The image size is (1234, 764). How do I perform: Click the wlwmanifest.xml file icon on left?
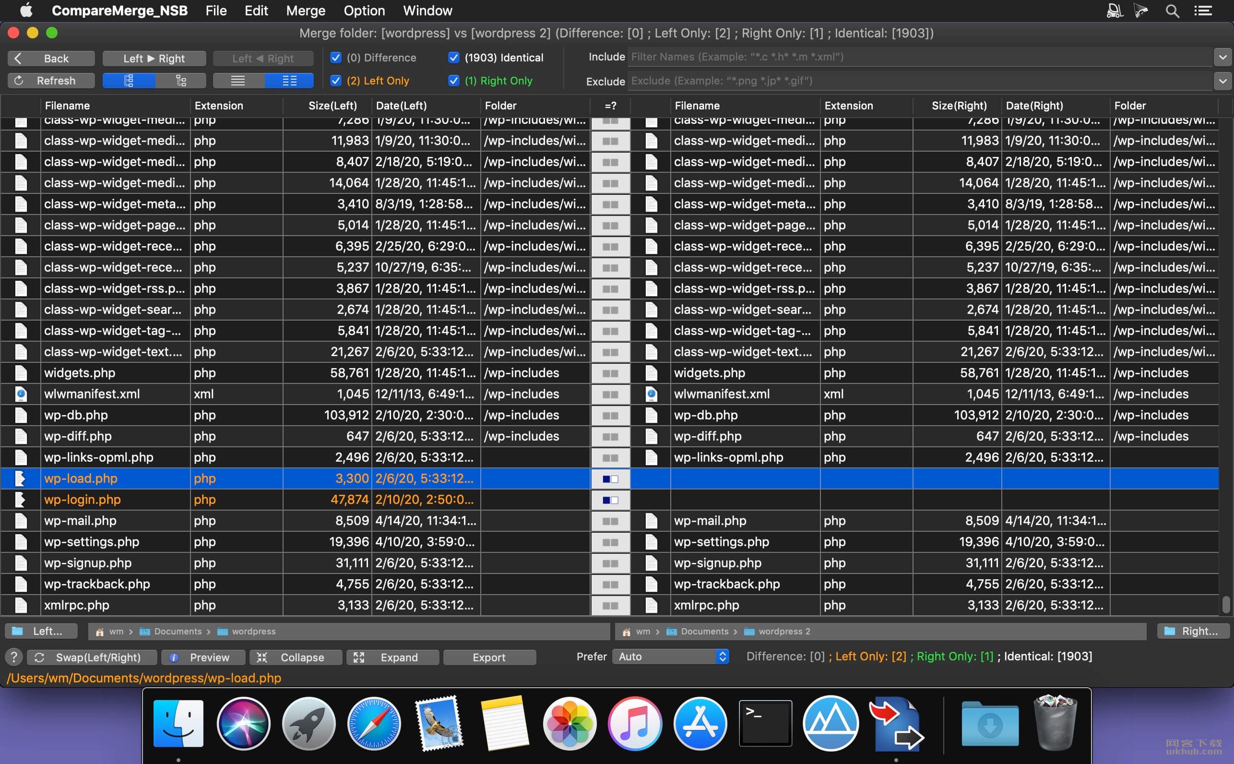tap(21, 394)
